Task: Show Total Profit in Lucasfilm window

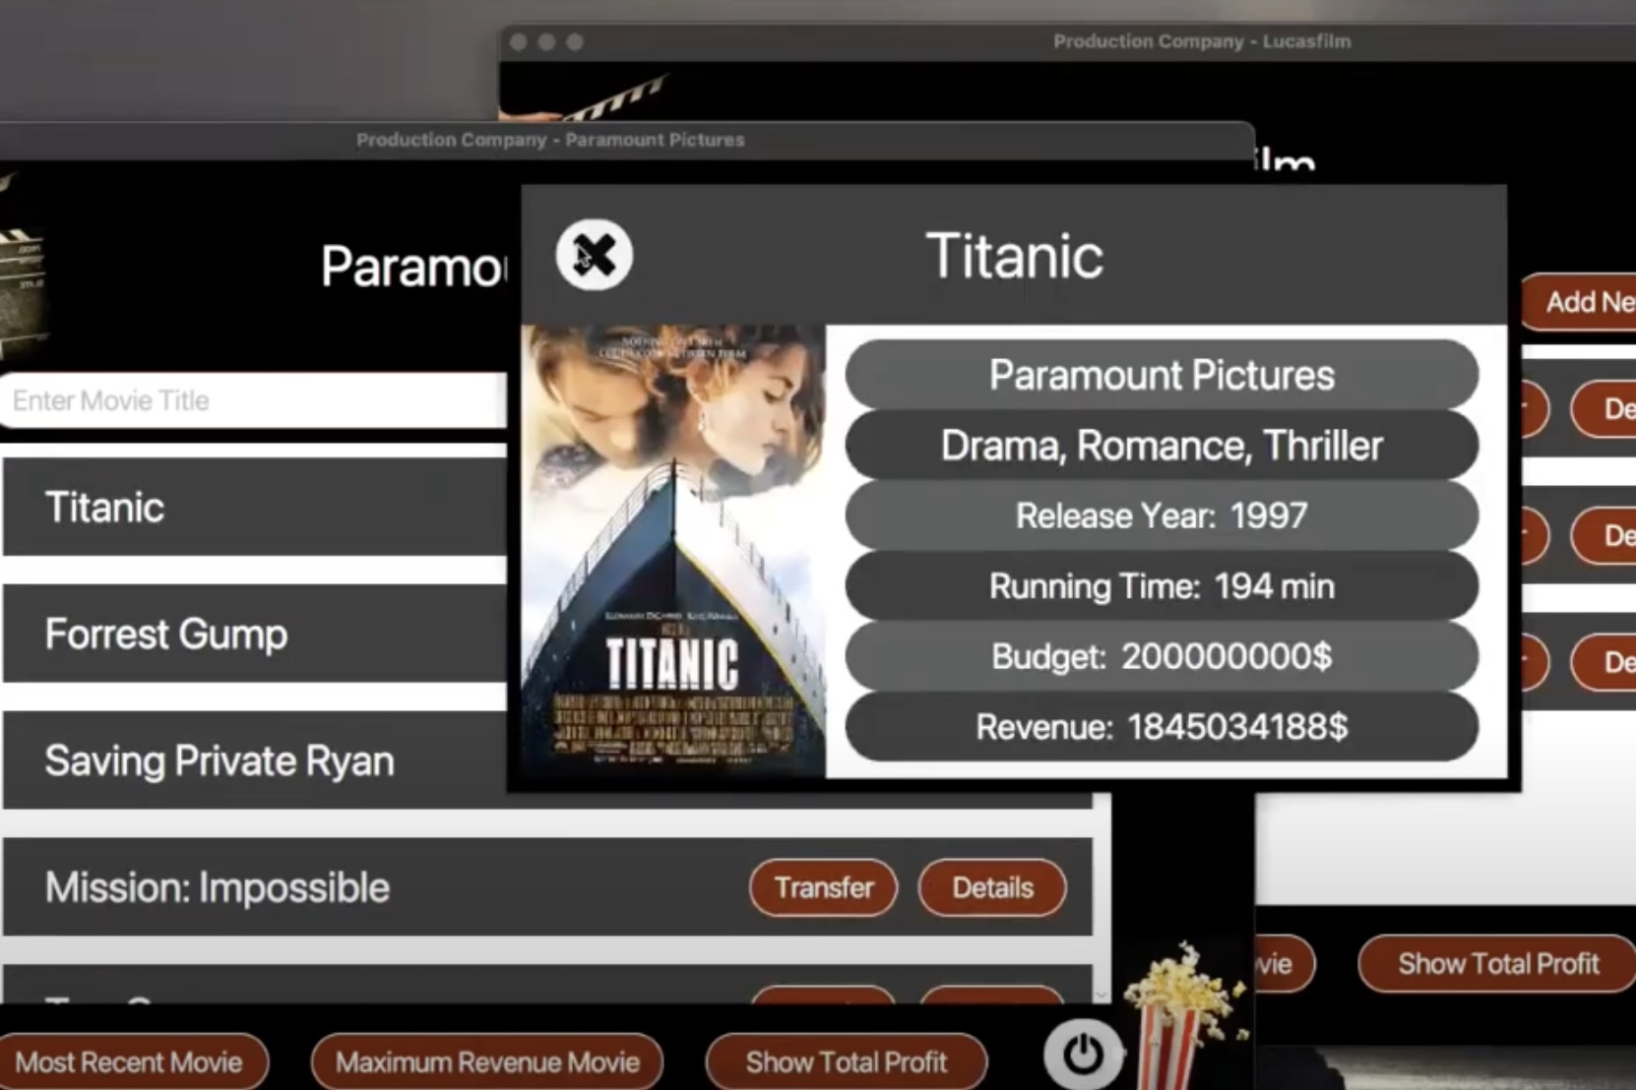Action: [1497, 964]
